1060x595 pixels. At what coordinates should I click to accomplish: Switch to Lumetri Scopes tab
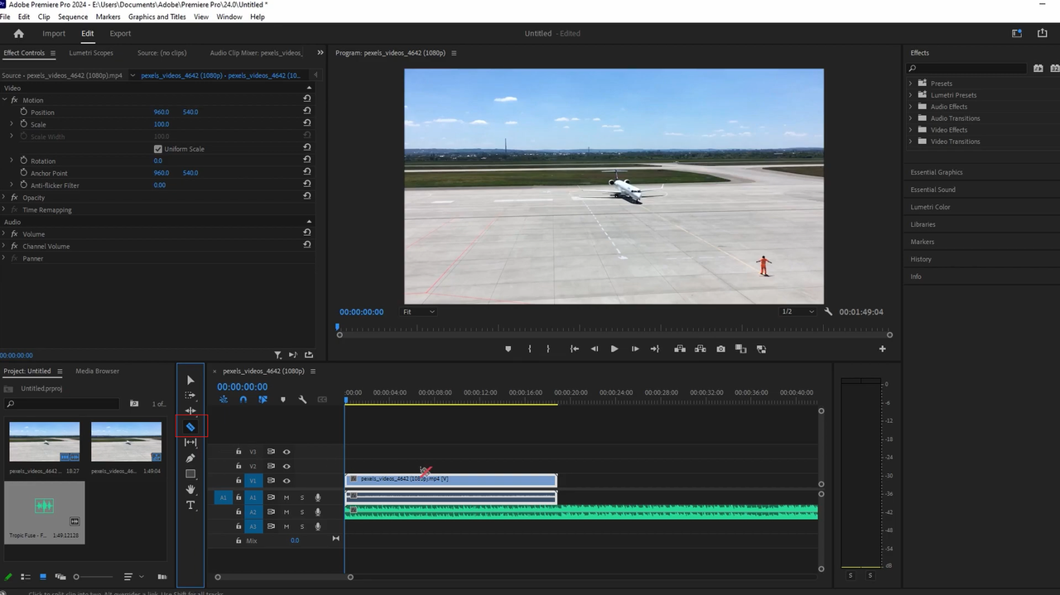91,53
